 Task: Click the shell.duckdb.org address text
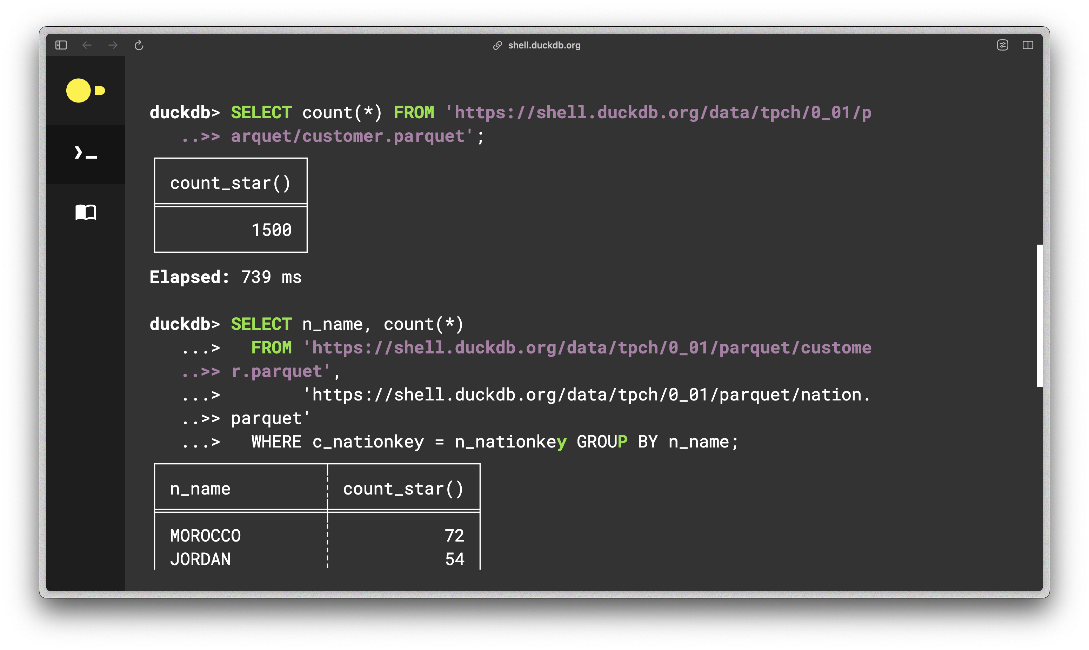click(x=544, y=45)
